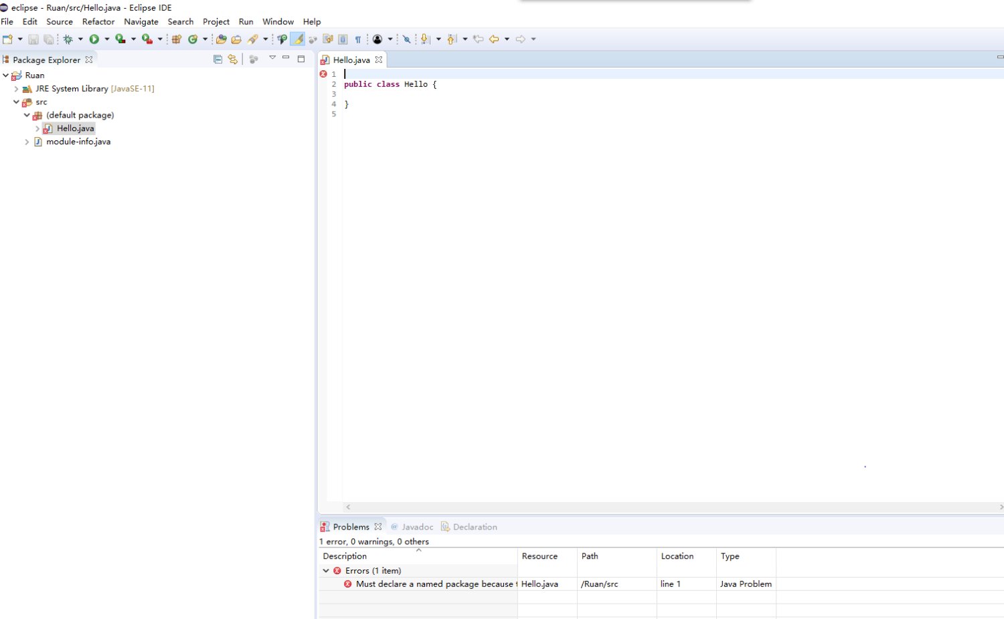Open the Navigate menu
This screenshot has height=619, width=1004.
[141, 21]
